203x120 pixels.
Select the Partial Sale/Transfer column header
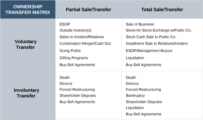pyautogui.click(x=88, y=10)
